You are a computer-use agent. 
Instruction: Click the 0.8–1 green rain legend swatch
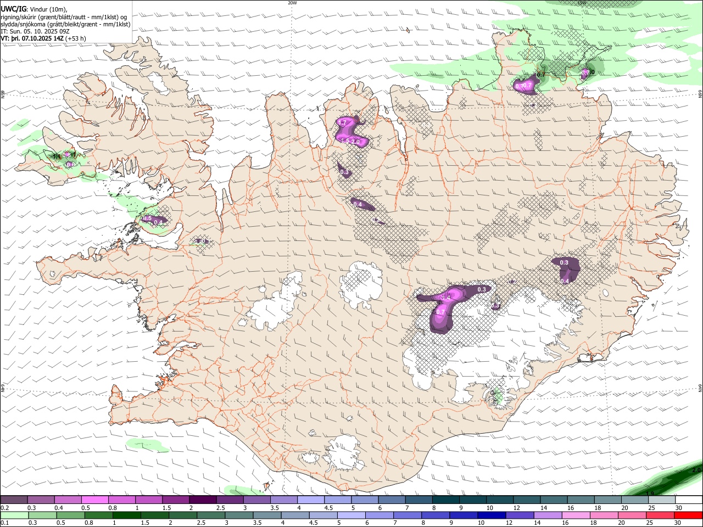pyautogui.click(x=98, y=515)
